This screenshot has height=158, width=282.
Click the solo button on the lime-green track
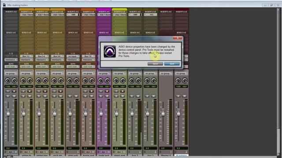(x=116, y=96)
